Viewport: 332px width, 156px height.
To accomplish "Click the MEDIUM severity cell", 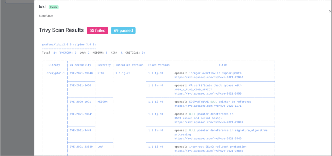I will (x=102, y=102).
